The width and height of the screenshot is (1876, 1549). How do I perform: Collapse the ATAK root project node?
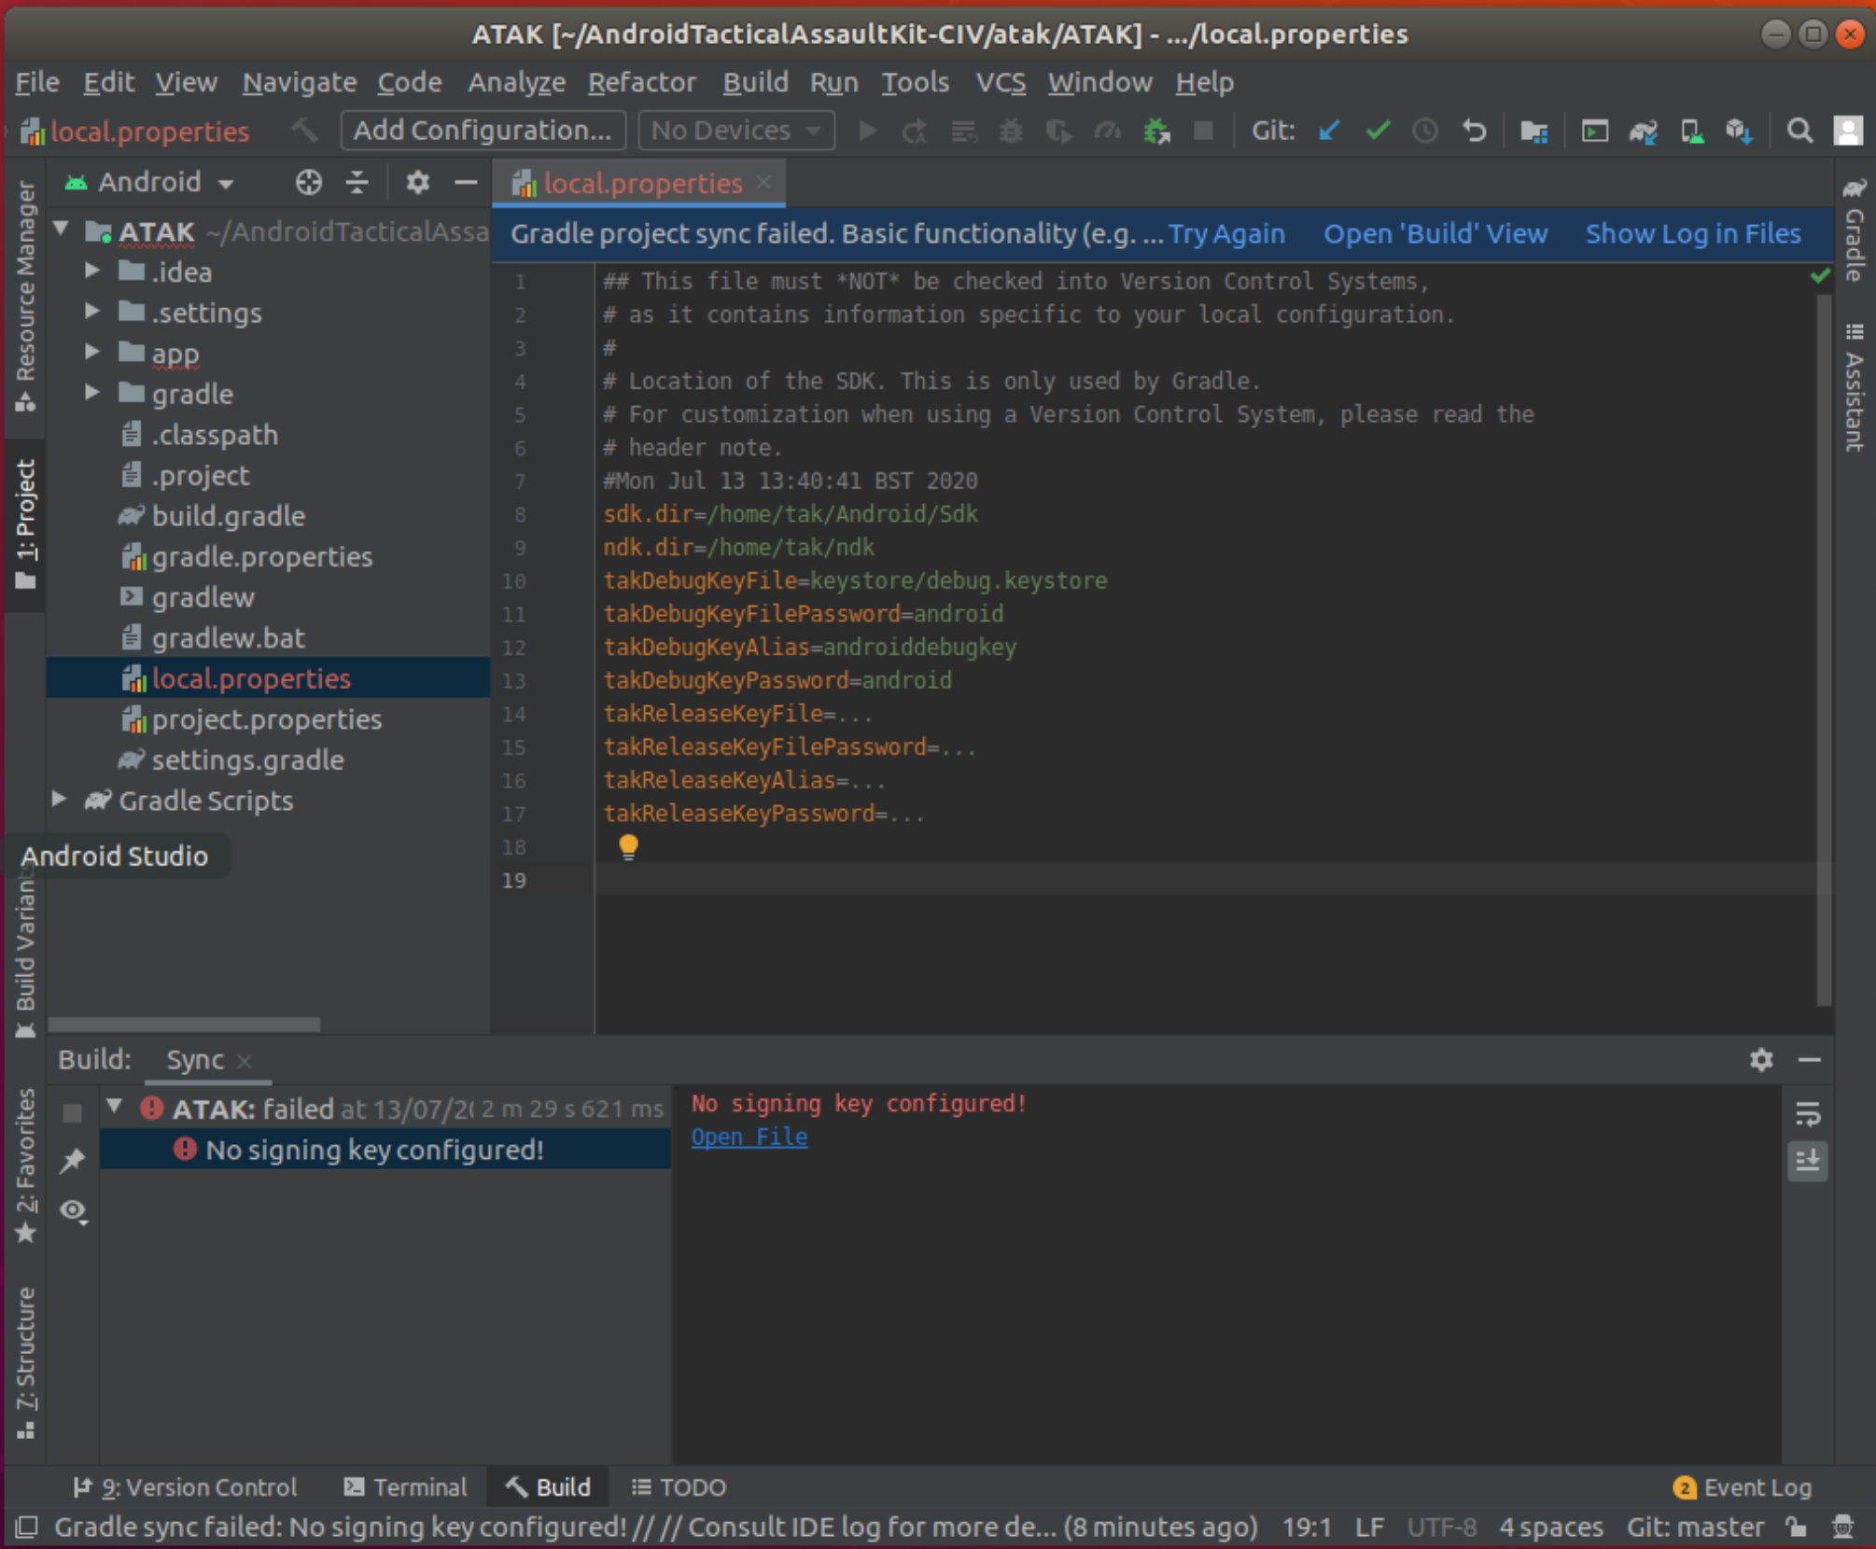click(62, 229)
